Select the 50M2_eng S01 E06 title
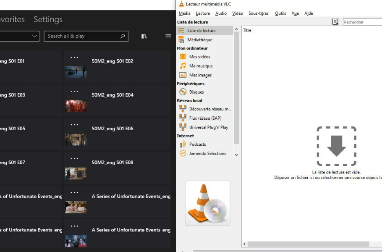This screenshot has width=382, height=252. click(113, 129)
